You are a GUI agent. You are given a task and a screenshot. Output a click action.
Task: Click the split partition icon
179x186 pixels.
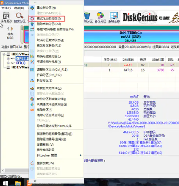click(x=32, y=80)
